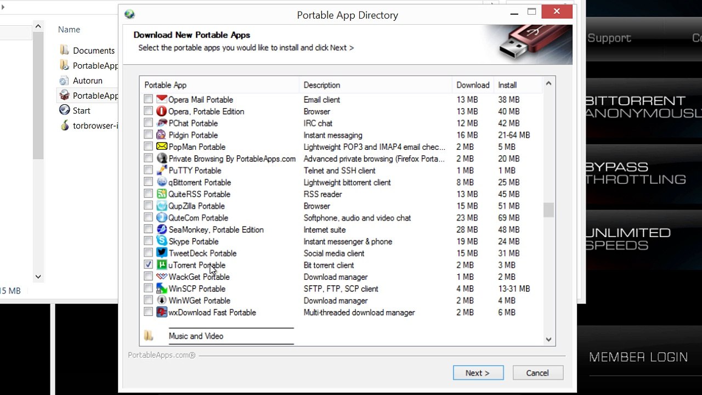
Task: Check the PuTTY Portable checkbox
Action: [x=149, y=170]
